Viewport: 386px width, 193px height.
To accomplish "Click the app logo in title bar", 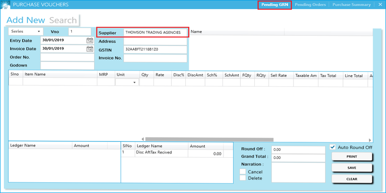I will click(5, 5).
